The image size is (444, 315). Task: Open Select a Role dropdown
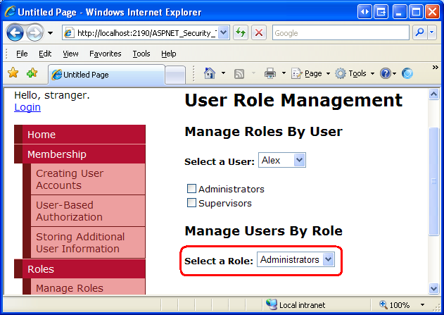point(296,259)
